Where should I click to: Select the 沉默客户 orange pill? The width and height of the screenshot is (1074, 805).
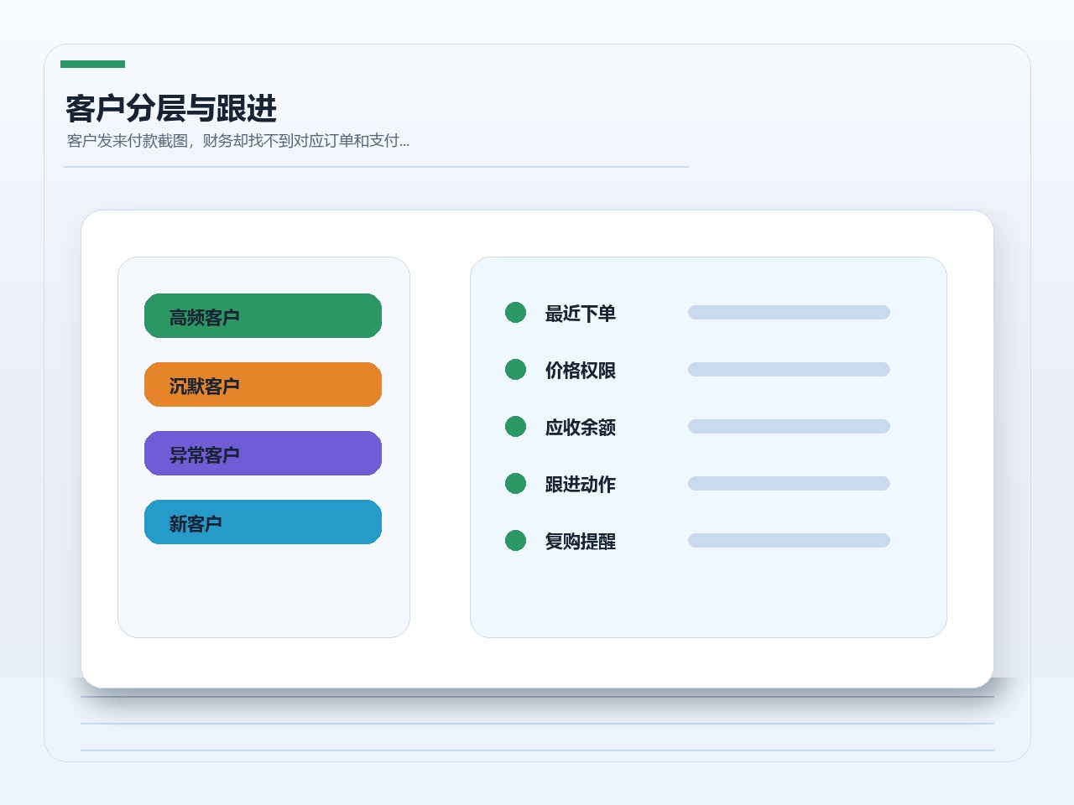click(x=263, y=385)
